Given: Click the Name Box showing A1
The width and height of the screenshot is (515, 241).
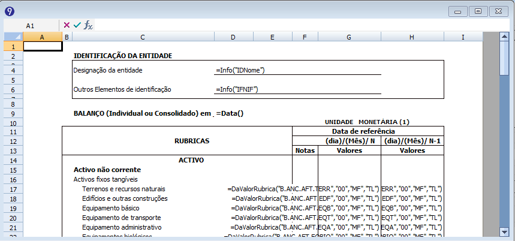Looking at the screenshot, I should point(30,26).
